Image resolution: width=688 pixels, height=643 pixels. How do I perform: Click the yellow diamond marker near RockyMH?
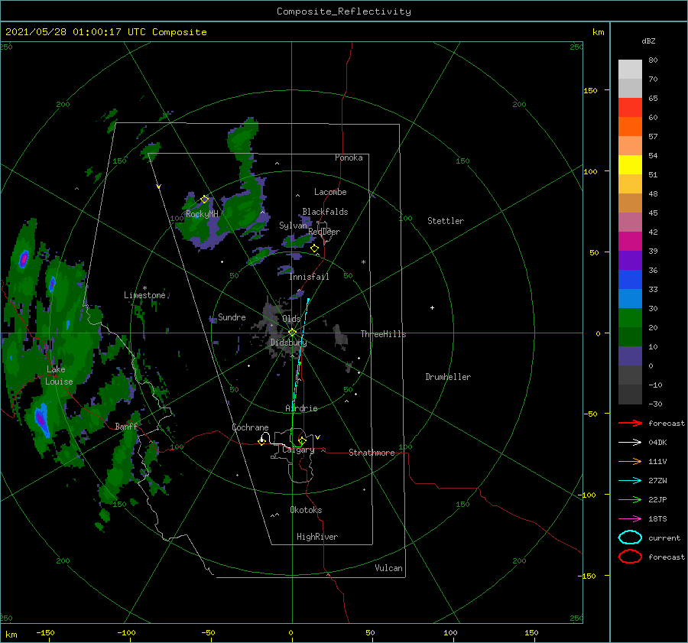point(204,200)
